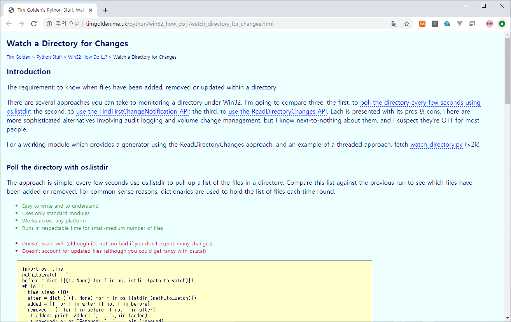Viewport: 511px width, 322px height.
Task: Close the Tim Golden's Python Stuff tab
Action: point(91,10)
